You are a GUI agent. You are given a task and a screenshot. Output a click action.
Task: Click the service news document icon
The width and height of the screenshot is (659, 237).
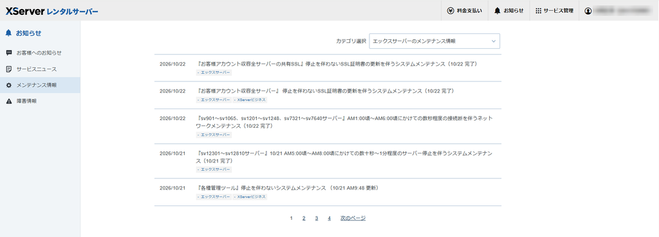(9, 69)
